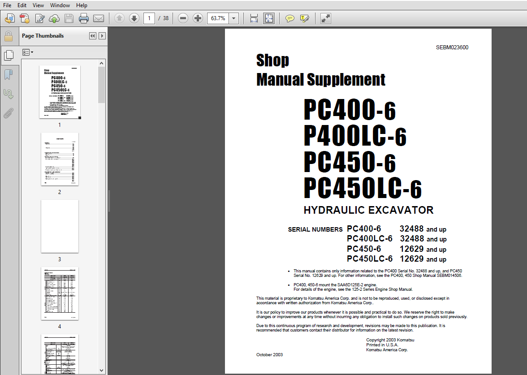Open the Signatures sidebar panel icon

pos(9,94)
